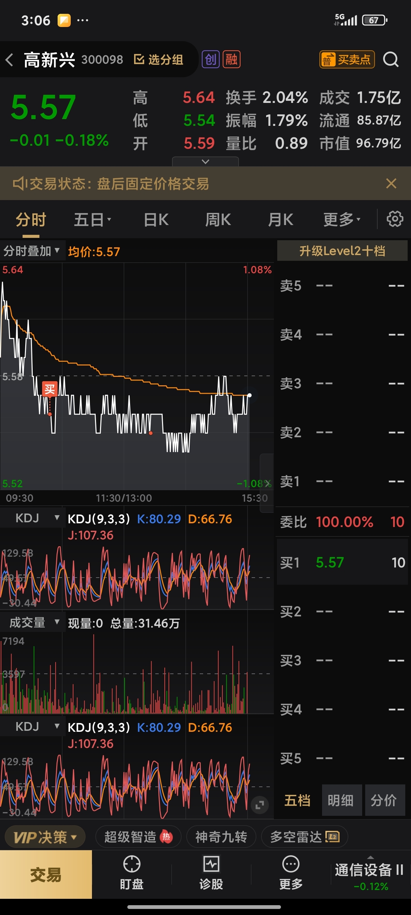Open 超级智造 feature
Image resolution: width=411 pixels, height=915 pixels.
(138, 837)
